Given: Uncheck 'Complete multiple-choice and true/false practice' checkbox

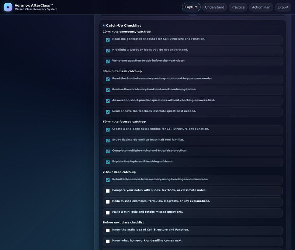Looking at the screenshot, I should (108, 152).
